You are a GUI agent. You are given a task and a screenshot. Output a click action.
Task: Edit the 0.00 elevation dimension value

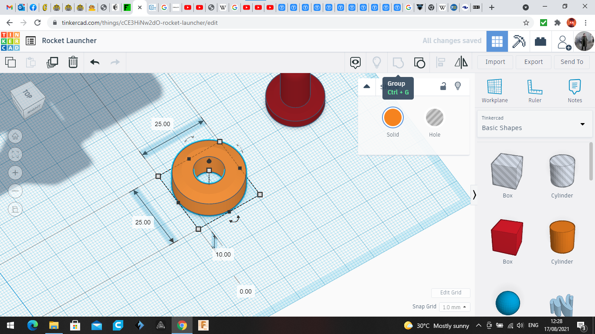[246, 291]
